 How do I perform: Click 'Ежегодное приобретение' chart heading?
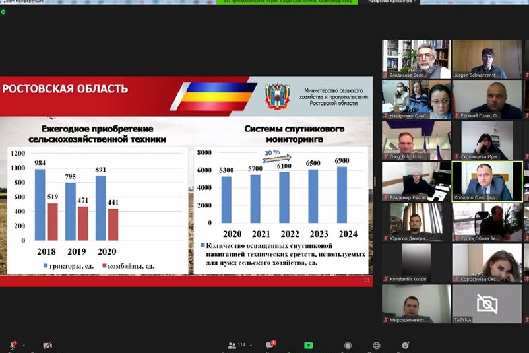97,134
